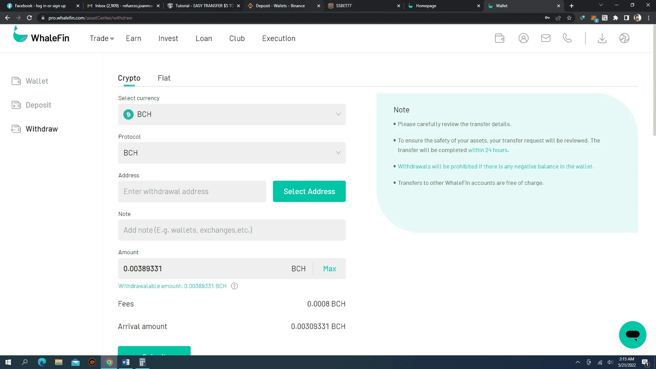The width and height of the screenshot is (656, 369).
Task: Show hidden system tray icons
Action: click(x=578, y=362)
